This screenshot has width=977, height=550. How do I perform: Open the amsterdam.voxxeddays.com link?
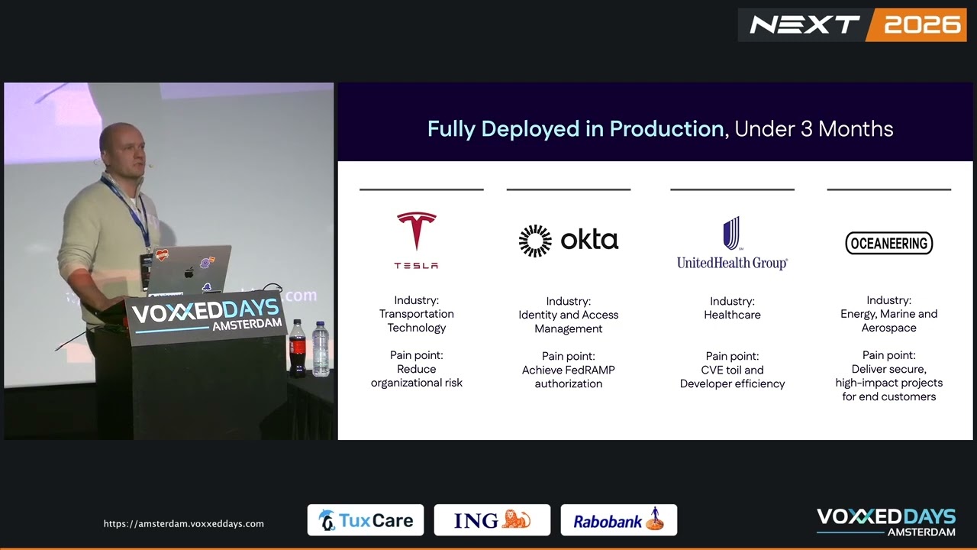184,523
